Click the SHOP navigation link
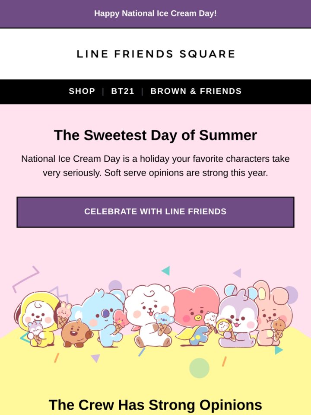This screenshot has height=415, width=311. (x=82, y=91)
